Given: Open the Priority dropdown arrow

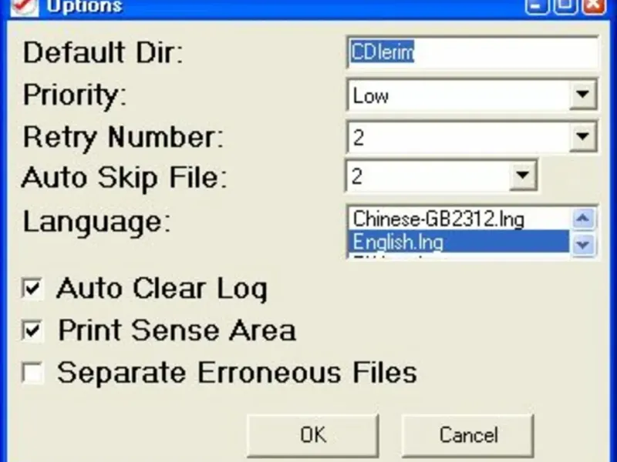Looking at the screenshot, I should click(582, 94).
